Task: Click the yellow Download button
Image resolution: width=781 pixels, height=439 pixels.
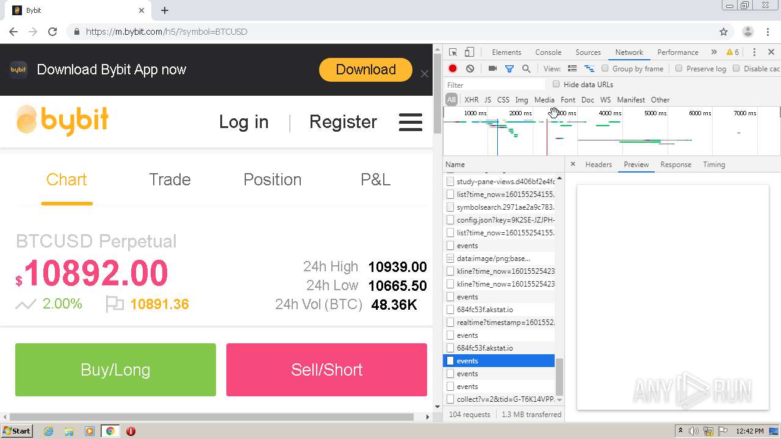Action: [365, 70]
